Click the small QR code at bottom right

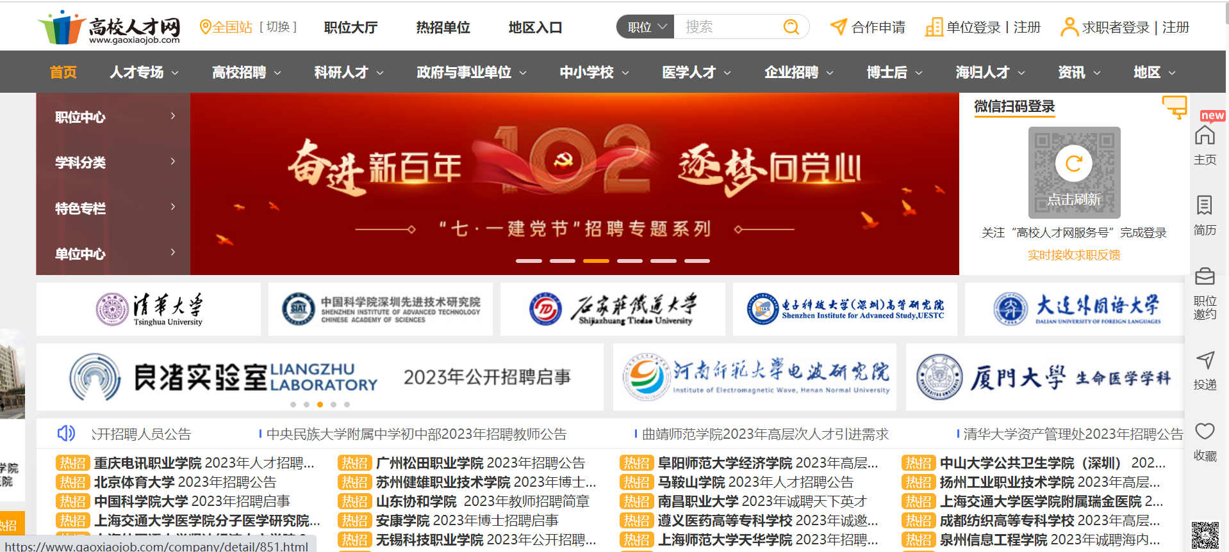pos(1205,536)
